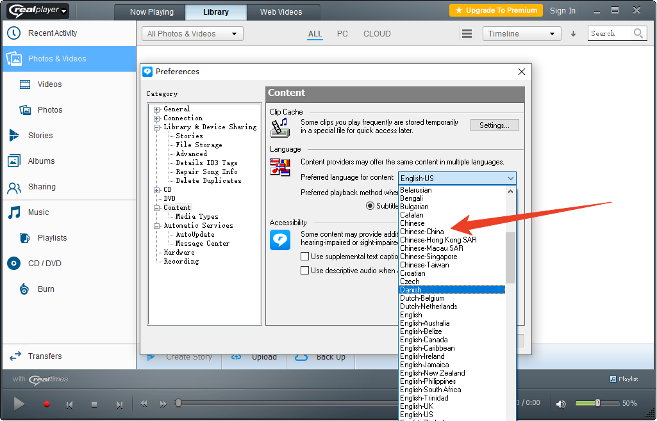Click the Stop playback icon
This screenshot has width=657, height=421.
tap(94, 404)
